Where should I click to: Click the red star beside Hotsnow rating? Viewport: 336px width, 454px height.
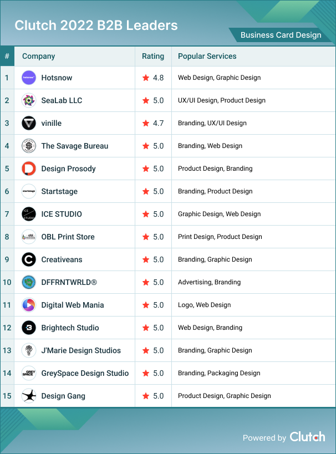[146, 78]
